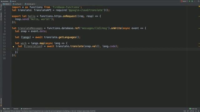
Task: Click the 'messages/{id}/msg' path string
Action: 94,28
